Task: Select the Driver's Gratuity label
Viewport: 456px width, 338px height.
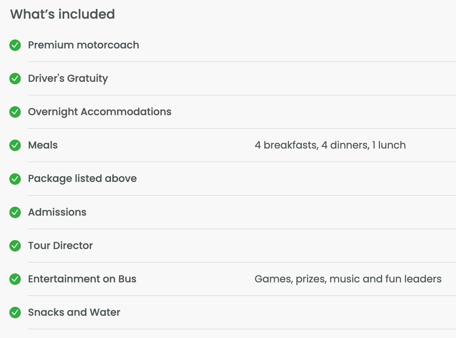Action: [68, 79]
